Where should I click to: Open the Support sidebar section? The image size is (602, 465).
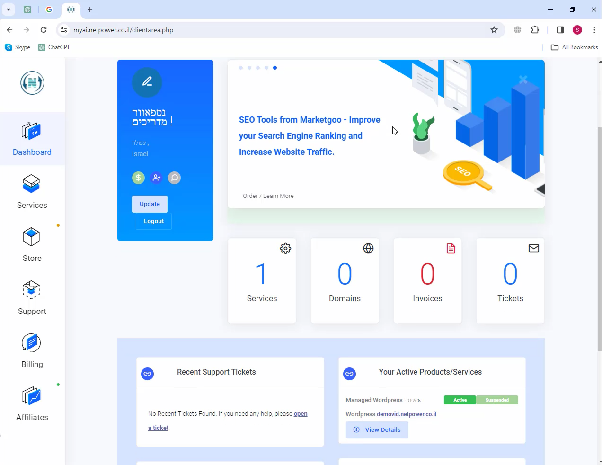(x=32, y=298)
